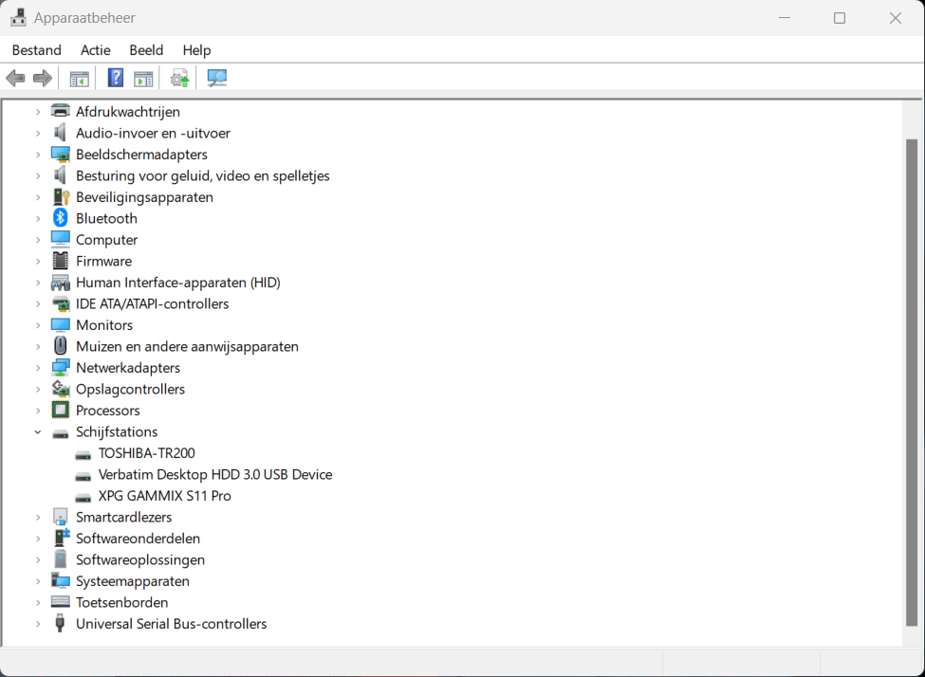The image size is (925, 677).
Task: Go forward with the right arrow toolbar icon
Action: point(43,78)
